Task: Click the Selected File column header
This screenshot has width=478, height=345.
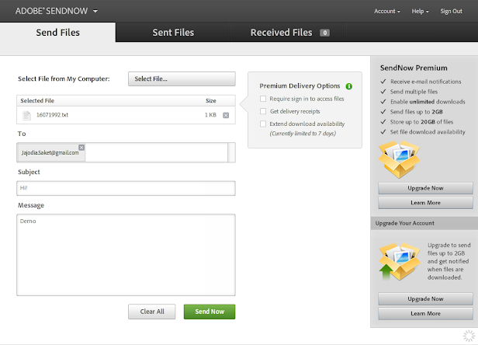Action: [37, 100]
